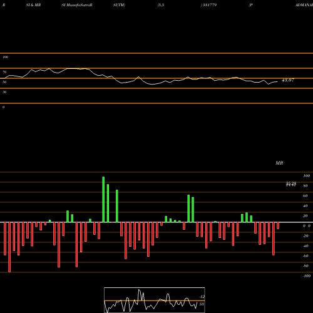
Task: Click the 'SI MunafaSutraR' header label
Action: coord(77,5)
